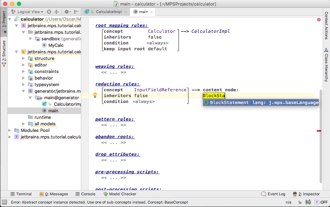
Task: Toggle the Structure side panel
Action: click(x=4, y=53)
